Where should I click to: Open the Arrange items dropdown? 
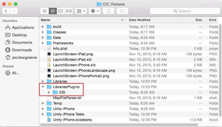(81, 11)
